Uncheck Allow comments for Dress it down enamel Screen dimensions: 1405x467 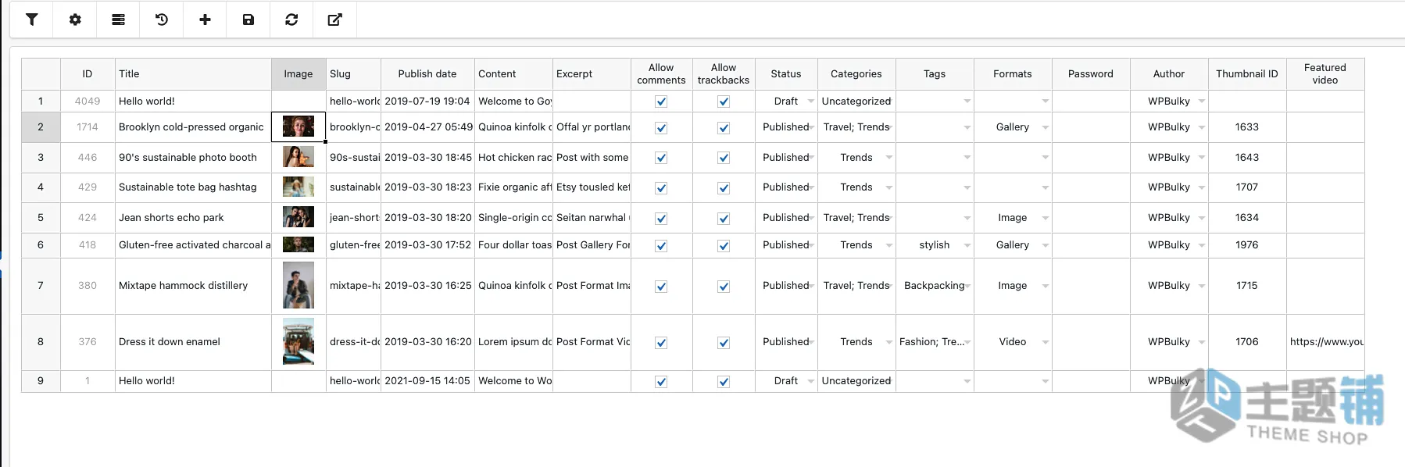(661, 342)
